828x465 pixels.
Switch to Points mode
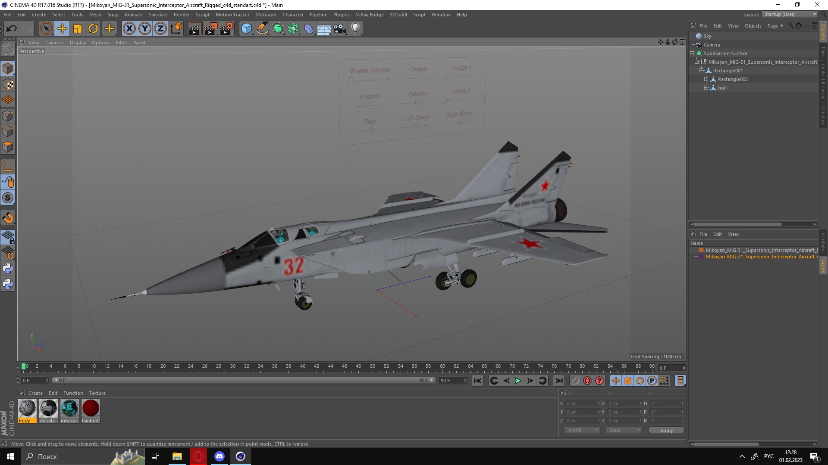(8, 116)
